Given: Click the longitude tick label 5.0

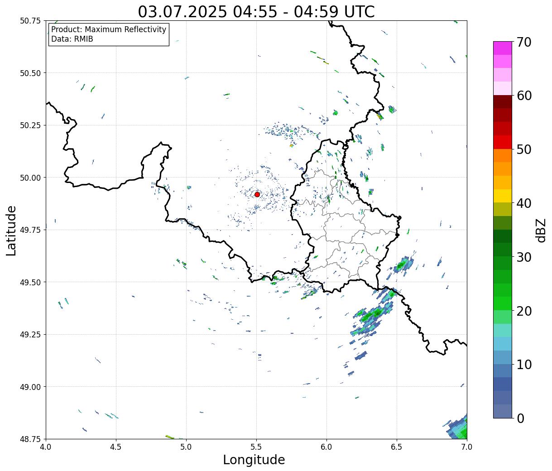Looking at the screenshot, I should tap(186, 447).
